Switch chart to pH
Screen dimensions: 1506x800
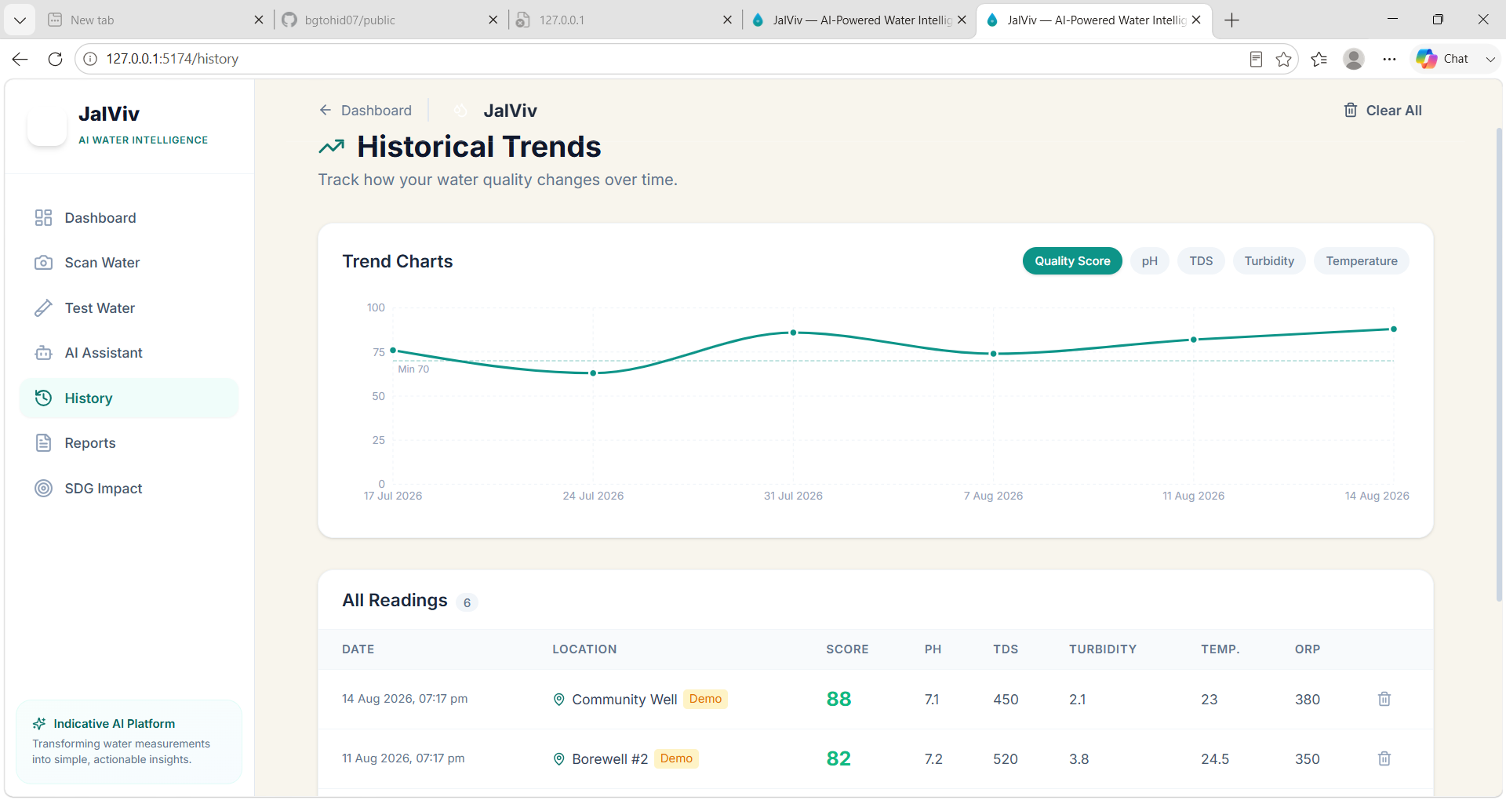click(1149, 261)
